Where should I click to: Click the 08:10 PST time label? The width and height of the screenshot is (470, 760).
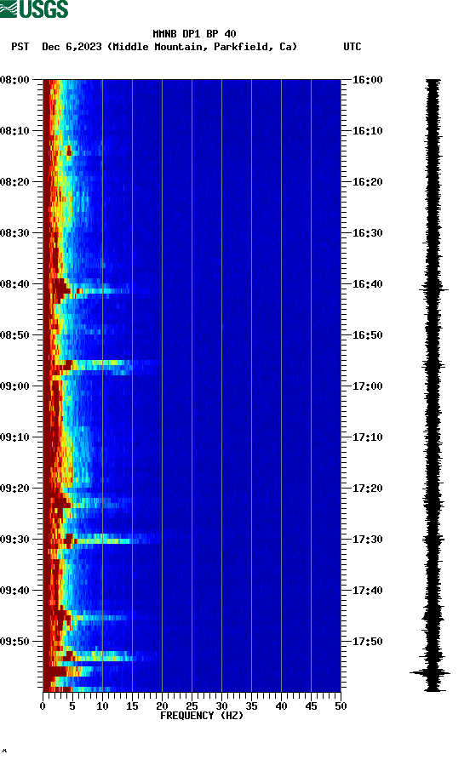pyautogui.click(x=14, y=131)
